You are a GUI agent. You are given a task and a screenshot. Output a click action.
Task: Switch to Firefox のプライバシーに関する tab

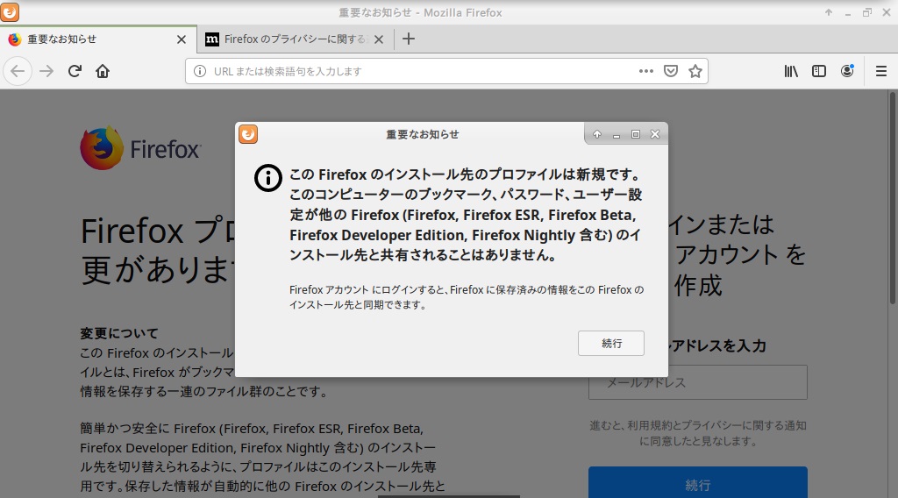(296, 39)
